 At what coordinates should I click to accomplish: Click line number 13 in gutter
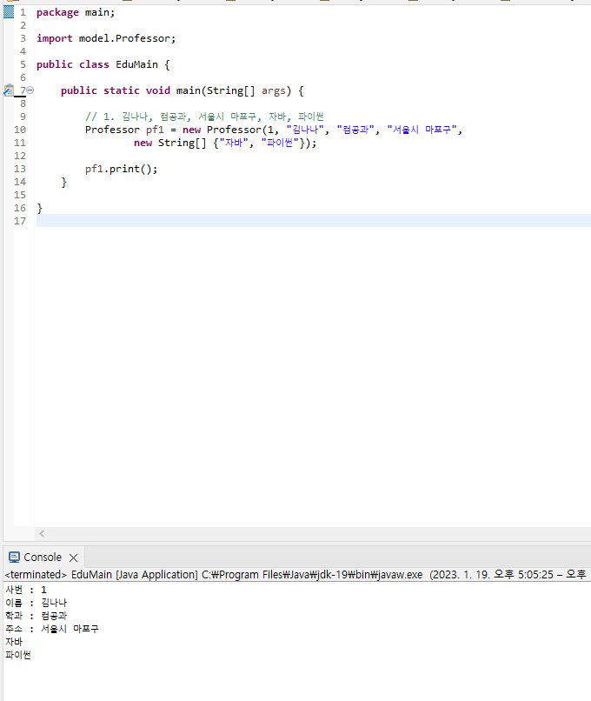tap(20, 169)
